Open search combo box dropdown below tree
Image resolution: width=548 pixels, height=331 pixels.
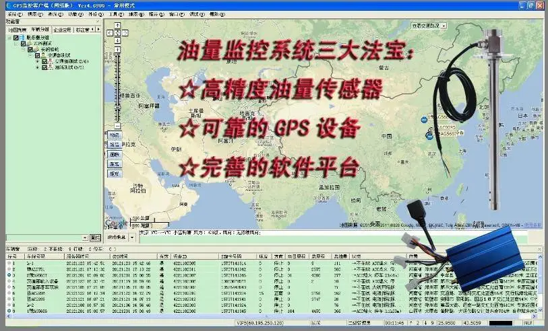(x=85, y=237)
